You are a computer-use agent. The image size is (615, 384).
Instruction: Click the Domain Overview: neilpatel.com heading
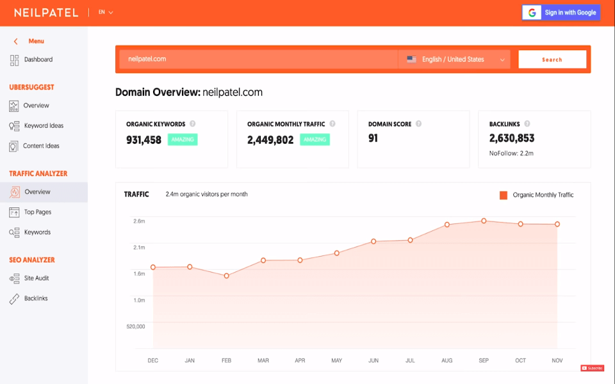[x=188, y=92]
